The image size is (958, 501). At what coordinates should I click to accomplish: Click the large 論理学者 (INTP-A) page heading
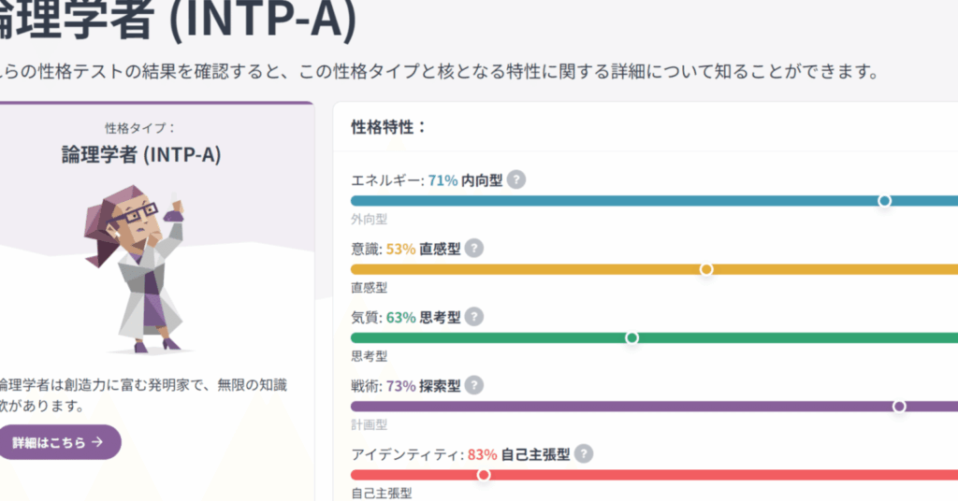click(178, 21)
